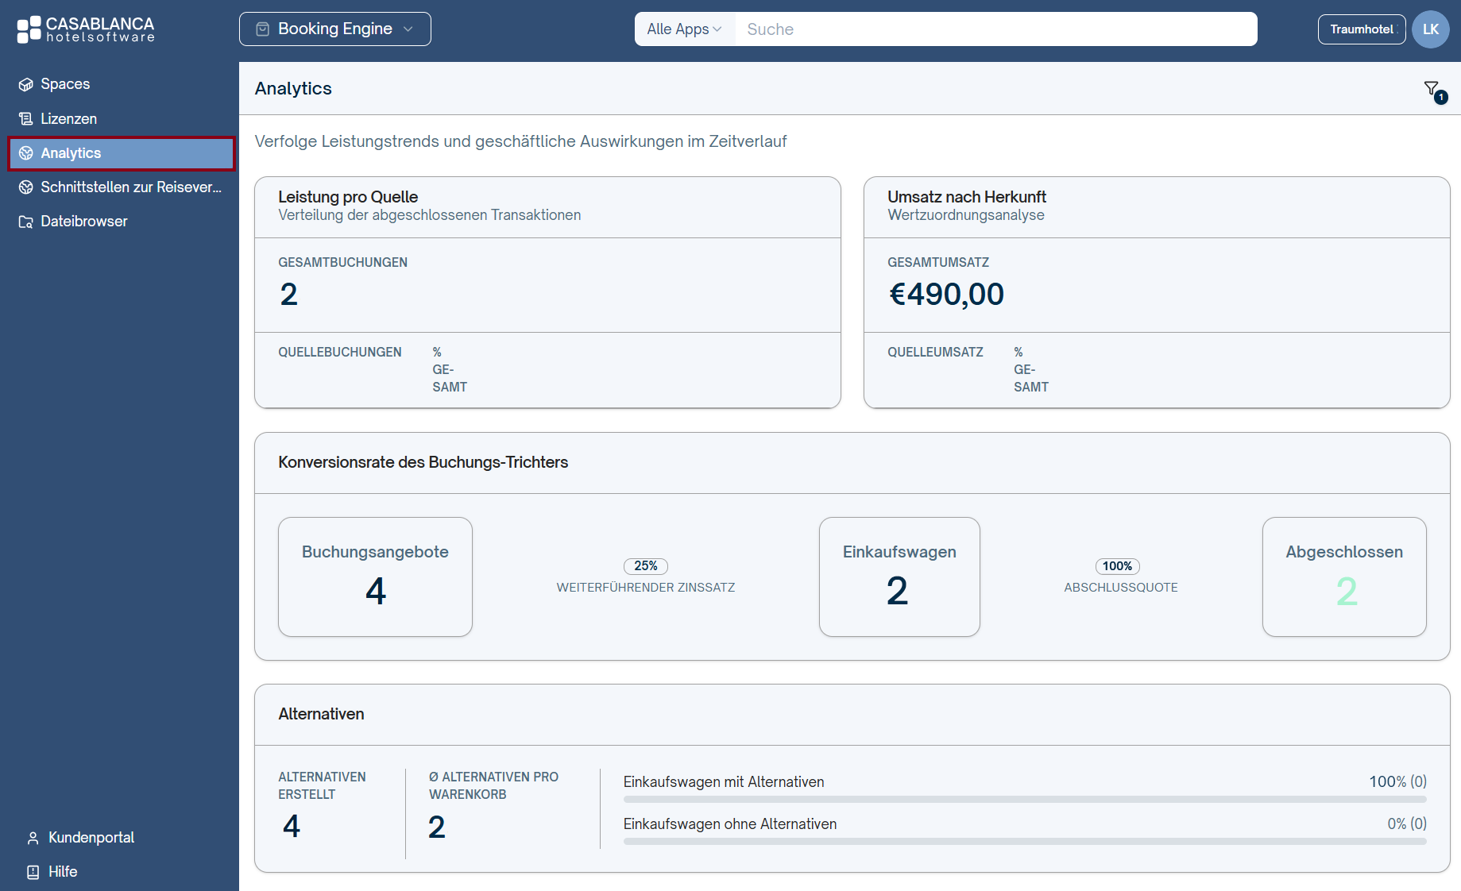Click the Lizenzen icon in the sidebar

coord(26,119)
